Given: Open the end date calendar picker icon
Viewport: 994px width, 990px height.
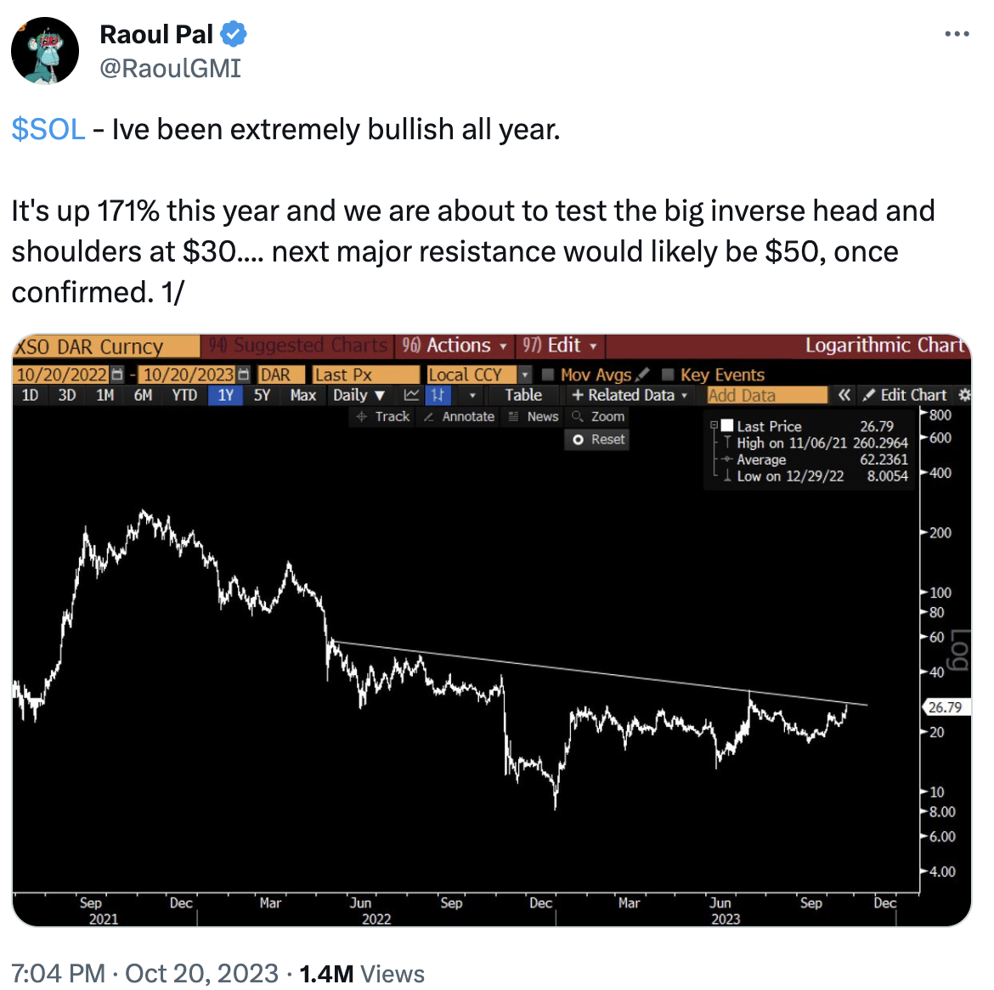Looking at the screenshot, I should [x=244, y=374].
